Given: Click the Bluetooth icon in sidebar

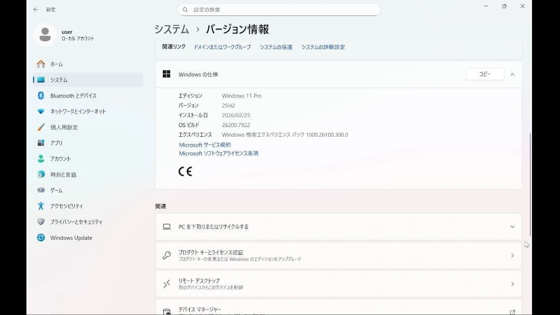Looking at the screenshot, I should click(41, 96).
